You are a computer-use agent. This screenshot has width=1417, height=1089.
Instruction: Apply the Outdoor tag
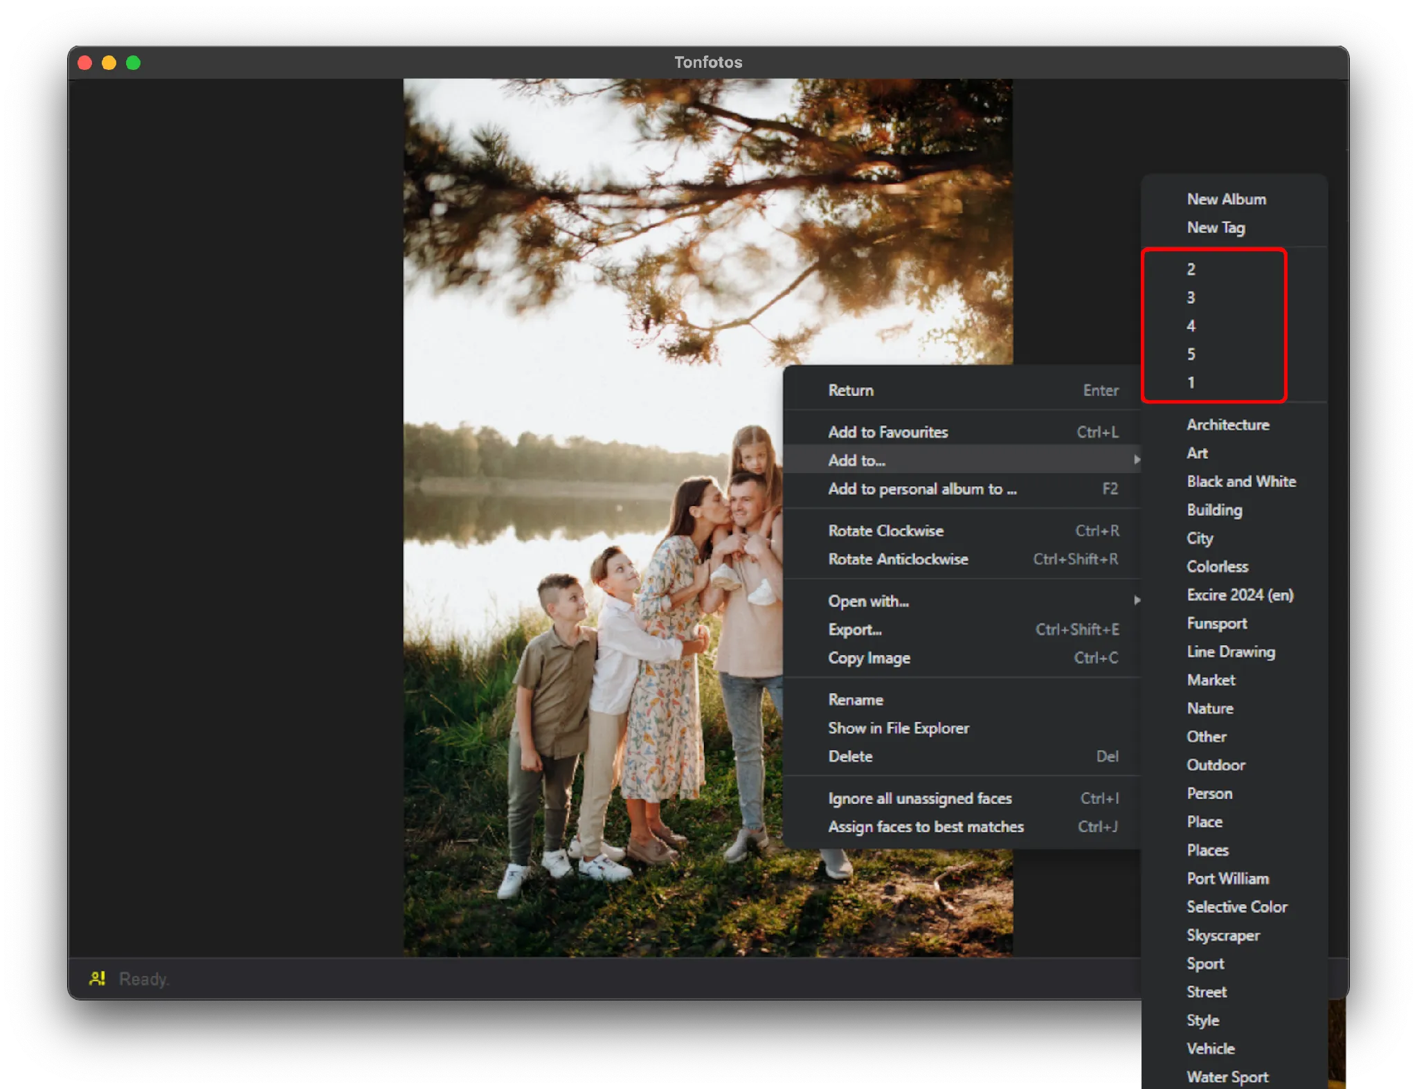[x=1234, y=765]
